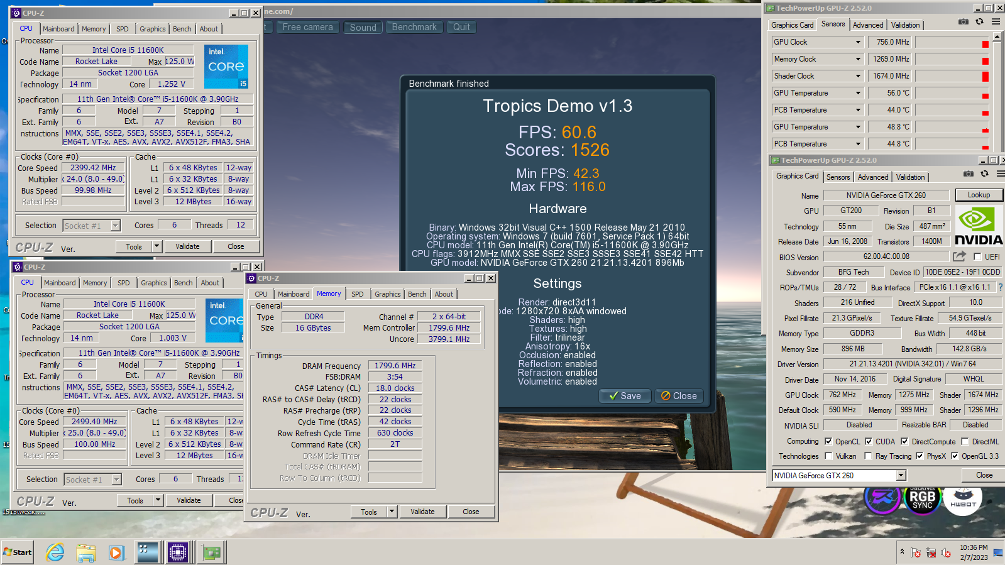Toggle the UEFI checkbox in GPU-Z
Viewport: 1005px width, 565px height.
[x=977, y=256]
